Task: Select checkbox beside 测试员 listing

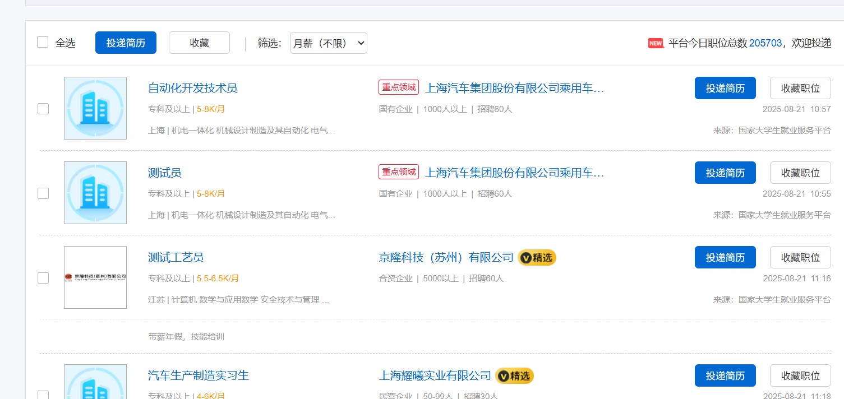Action: coord(43,193)
